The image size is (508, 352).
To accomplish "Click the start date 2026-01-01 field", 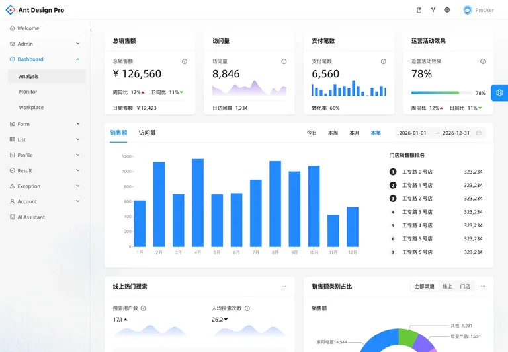I will point(413,133).
